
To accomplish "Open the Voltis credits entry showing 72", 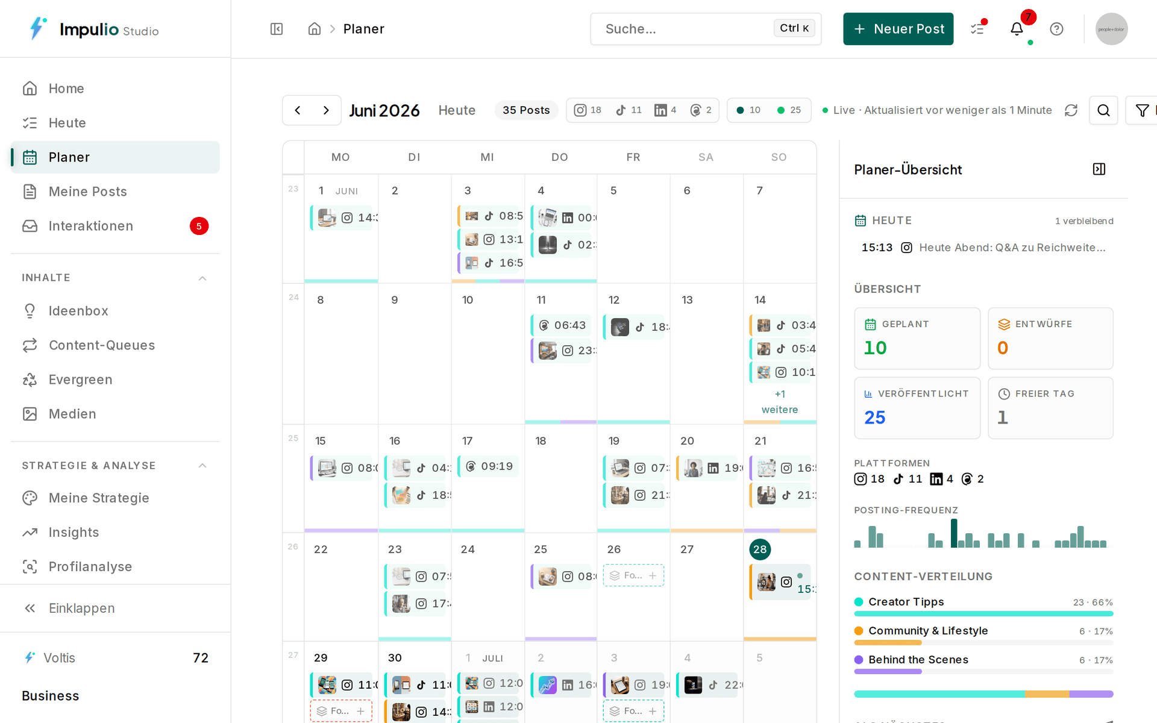I will (x=115, y=658).
